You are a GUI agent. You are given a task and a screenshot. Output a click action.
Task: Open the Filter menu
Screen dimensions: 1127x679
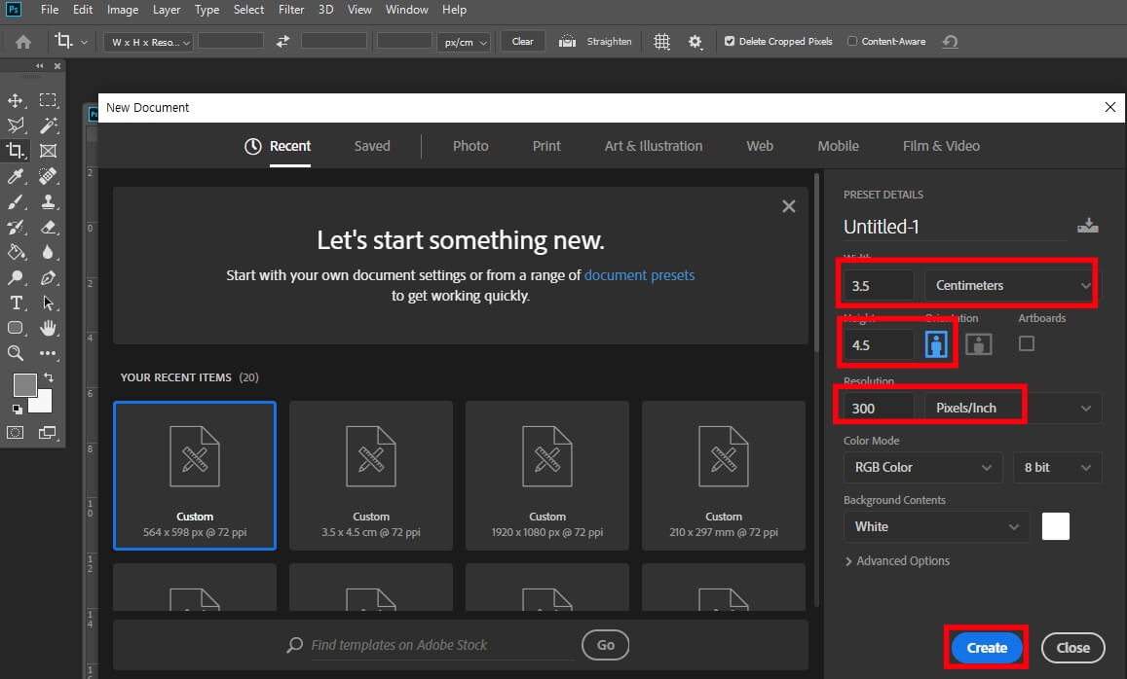coord(291,10)
